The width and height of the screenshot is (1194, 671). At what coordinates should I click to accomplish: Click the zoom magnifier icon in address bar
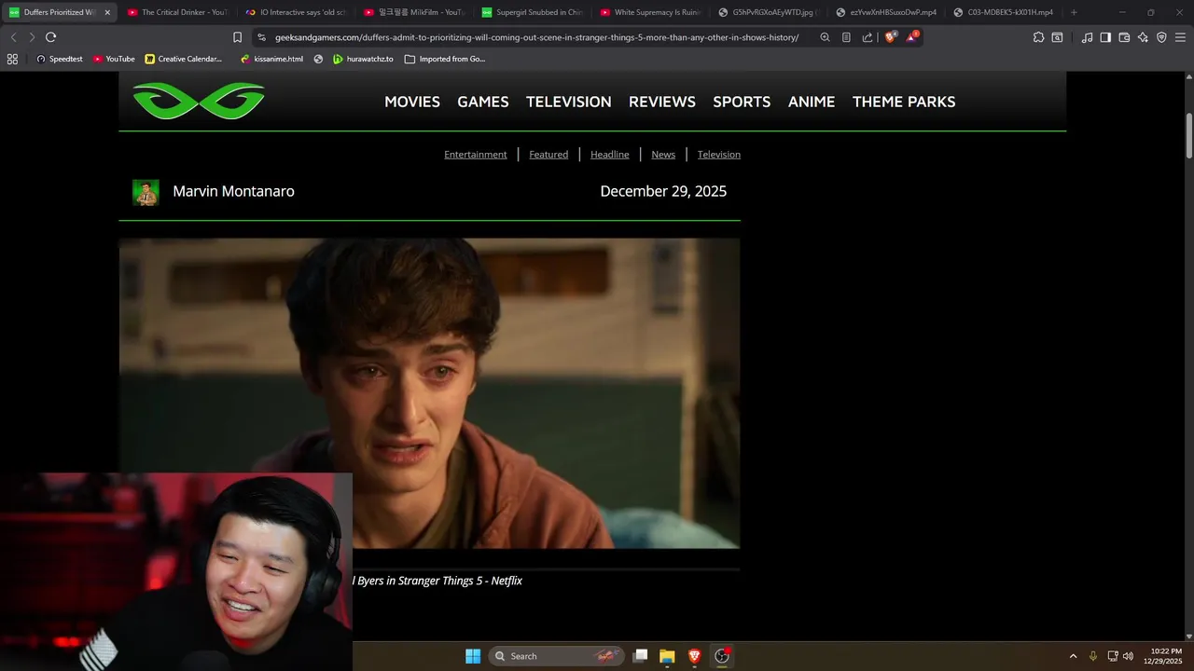click(825, 37)
